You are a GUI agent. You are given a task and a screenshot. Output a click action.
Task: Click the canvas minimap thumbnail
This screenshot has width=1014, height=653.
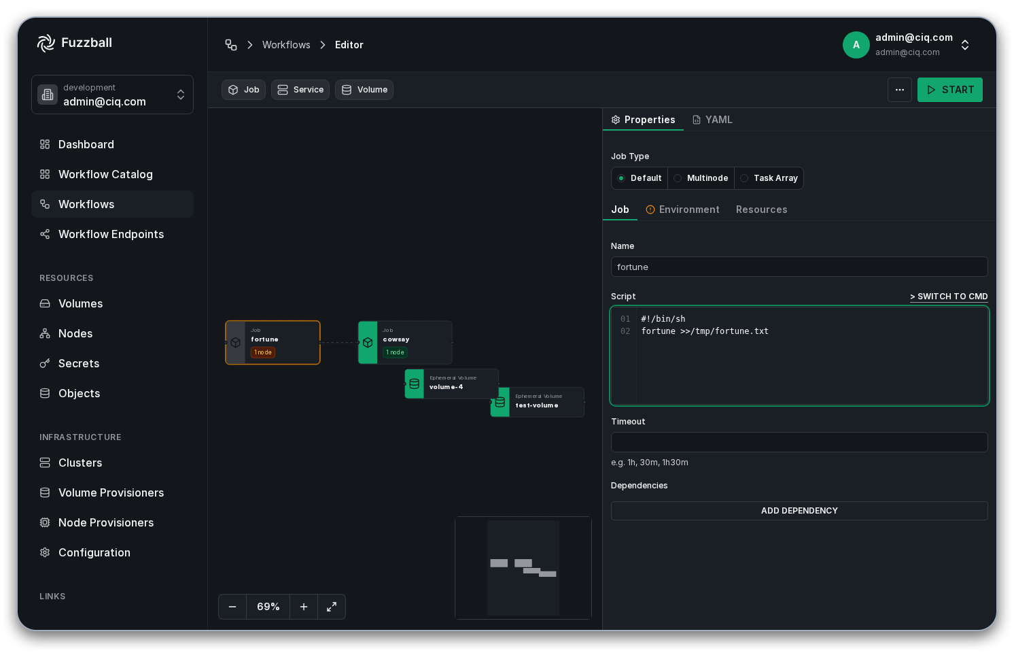coord(523,568)
